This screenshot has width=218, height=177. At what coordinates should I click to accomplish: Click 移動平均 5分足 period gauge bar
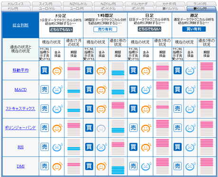coord(74,71)
